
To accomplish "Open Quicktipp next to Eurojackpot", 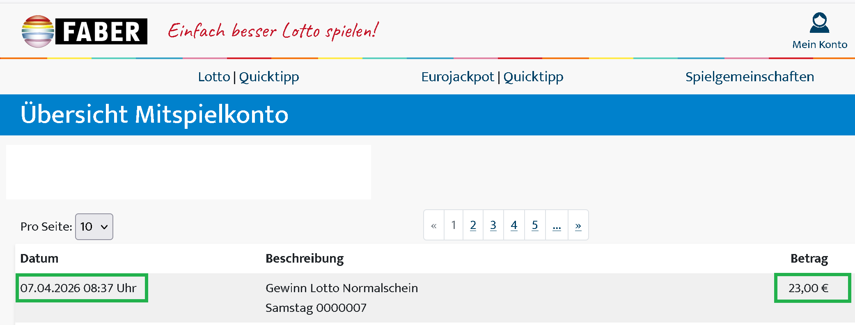I will tap(533, 77).
